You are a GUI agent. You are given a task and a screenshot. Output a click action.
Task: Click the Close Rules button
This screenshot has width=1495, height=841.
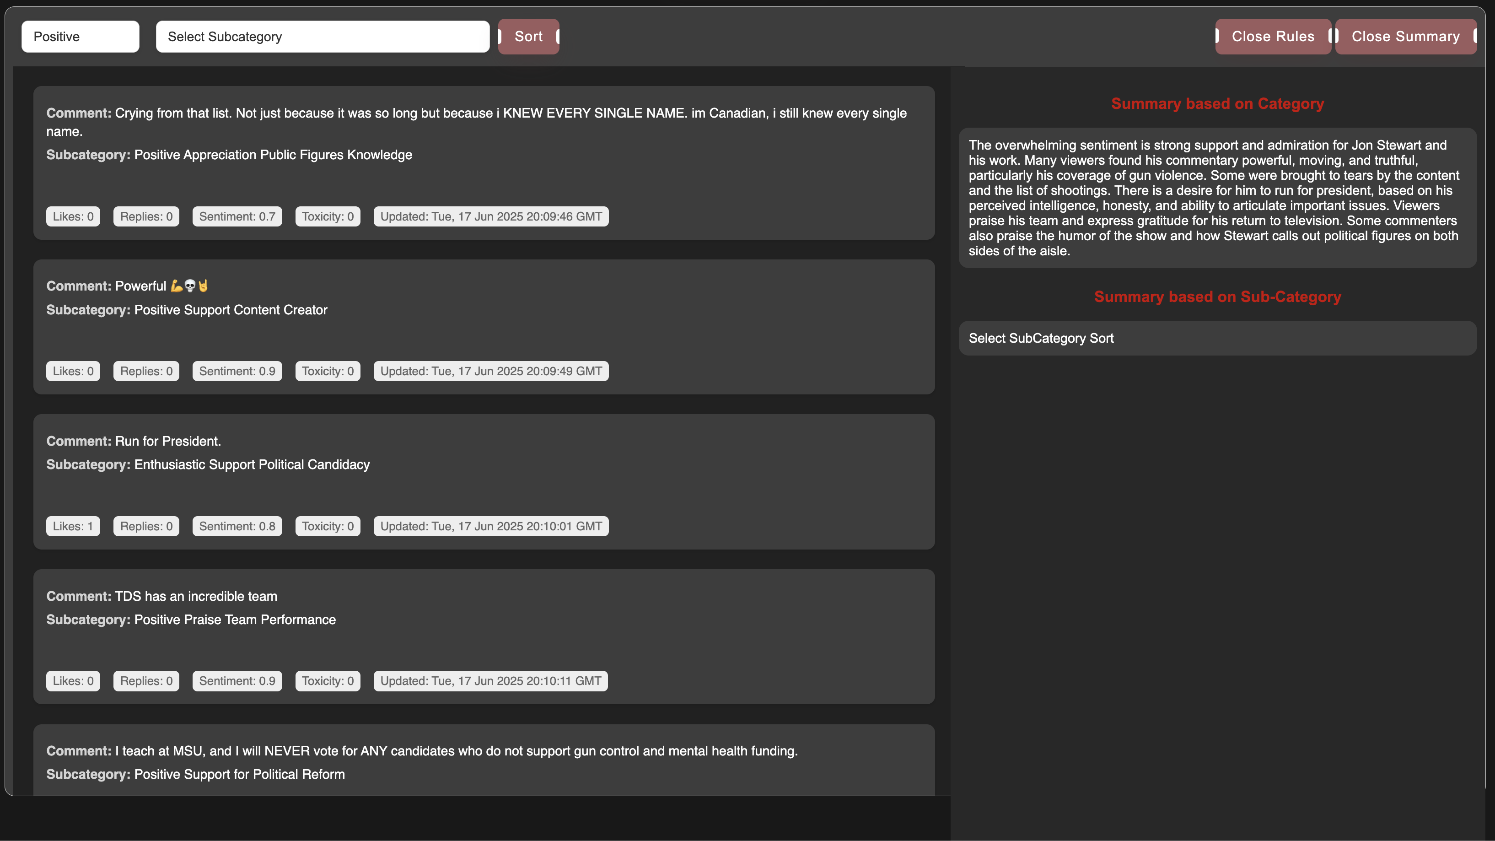[1273, 37]
